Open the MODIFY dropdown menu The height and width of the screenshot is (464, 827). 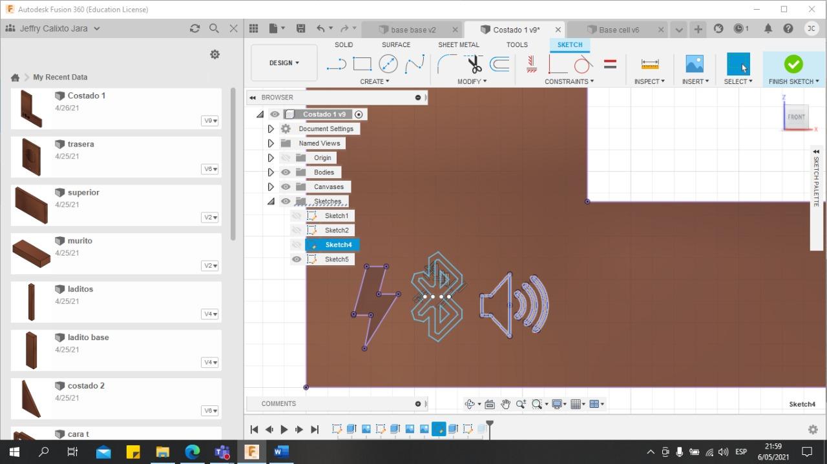point(472,81)
